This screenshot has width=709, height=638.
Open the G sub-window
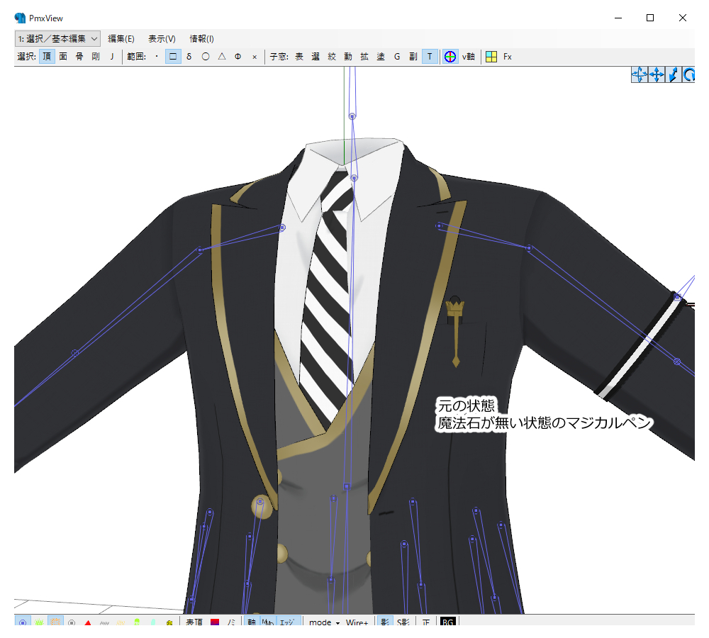pyautogui.click(x=397, y=57)
